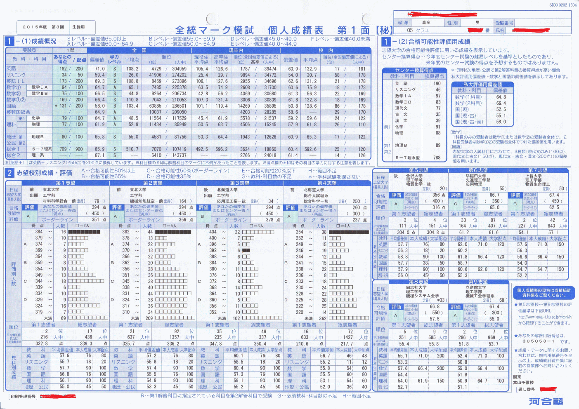Screen dimensions: 579x409
Task: Click 材料科学総合 department in 第1志望
Action: [55, 201]
